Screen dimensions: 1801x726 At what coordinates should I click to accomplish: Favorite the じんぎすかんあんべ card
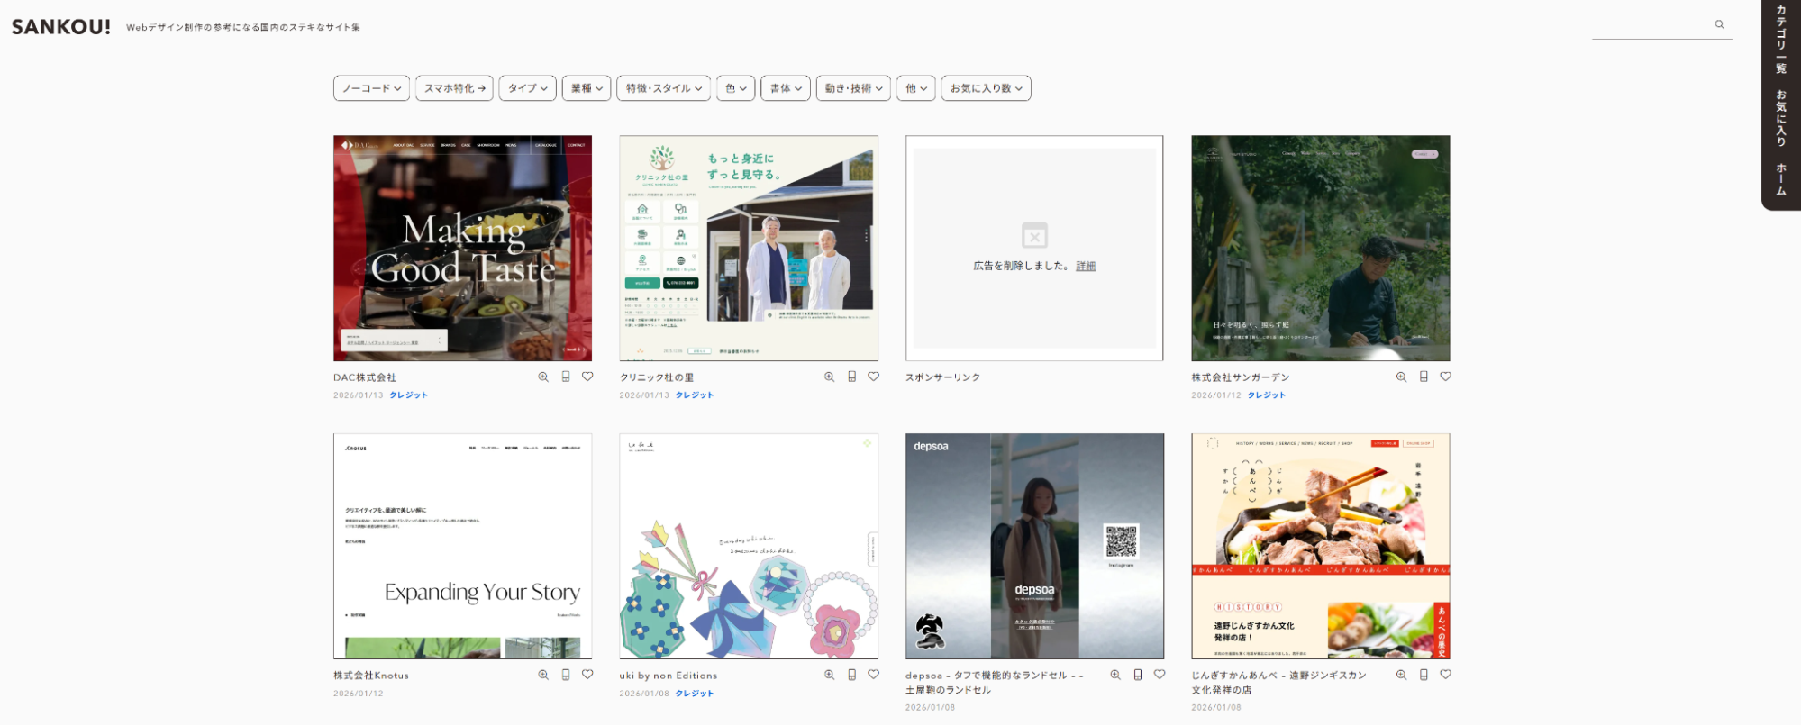[x=1445, y=674]
